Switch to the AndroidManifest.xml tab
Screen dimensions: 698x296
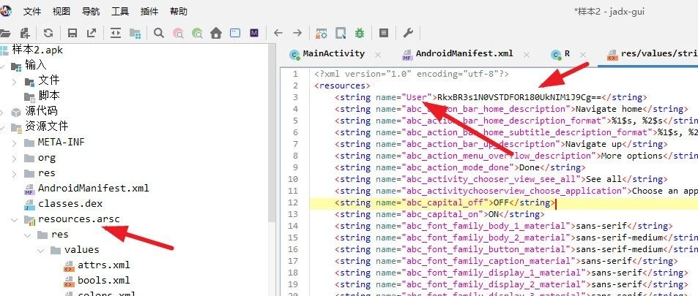[464, 54]
